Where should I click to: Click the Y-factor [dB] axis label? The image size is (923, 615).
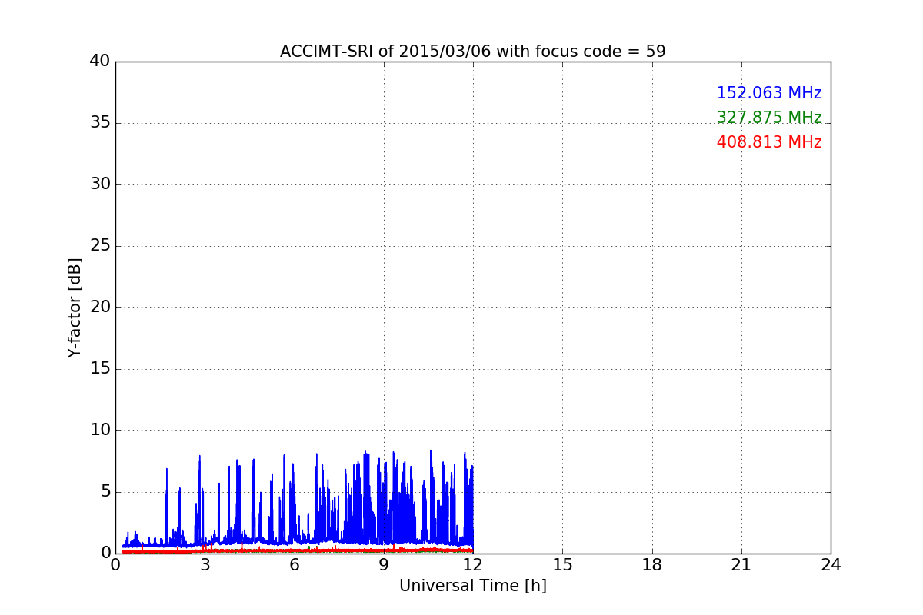75,307
